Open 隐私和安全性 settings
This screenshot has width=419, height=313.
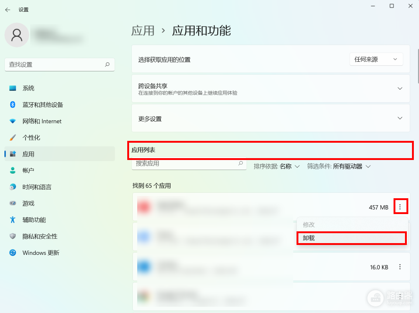(60, 236)
